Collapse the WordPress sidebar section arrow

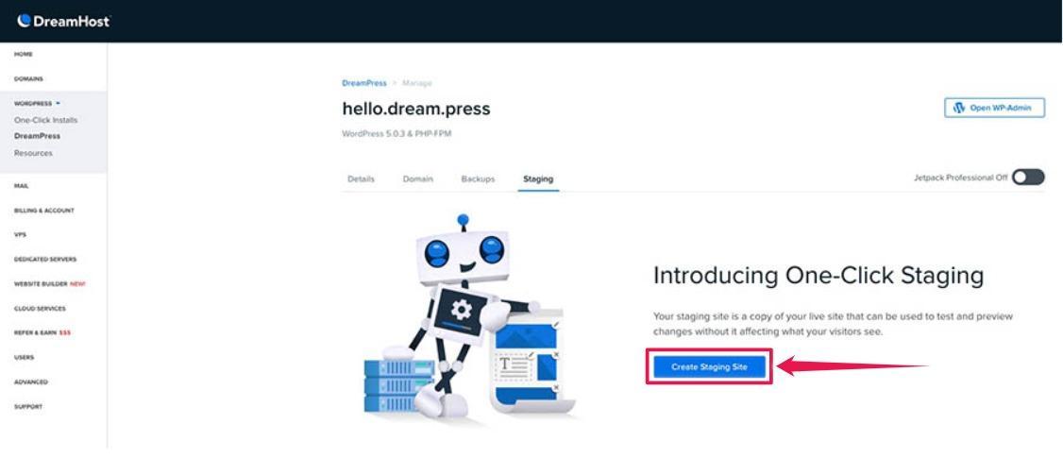[x=59, y=104]
